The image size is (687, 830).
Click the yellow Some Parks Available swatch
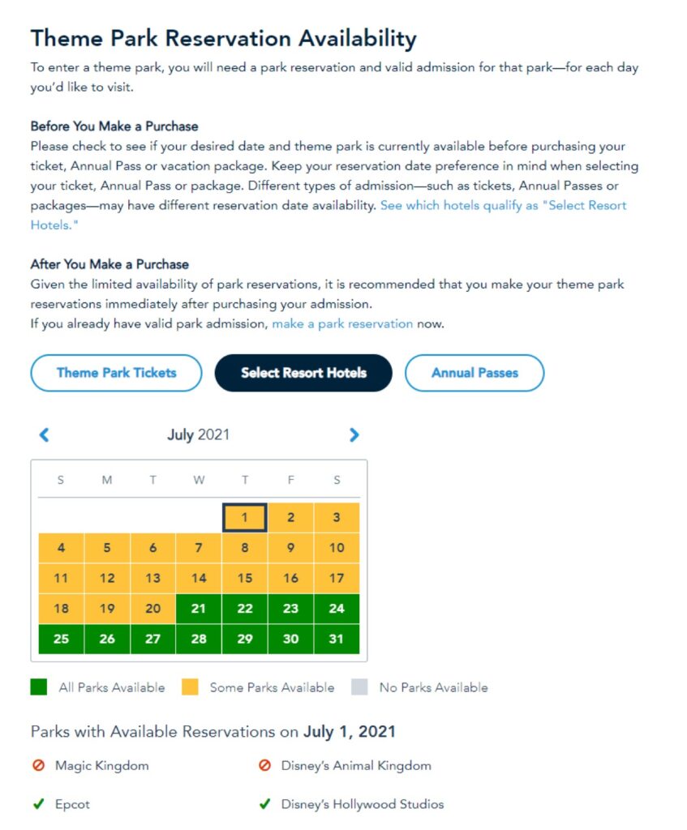tap(190, 687)
